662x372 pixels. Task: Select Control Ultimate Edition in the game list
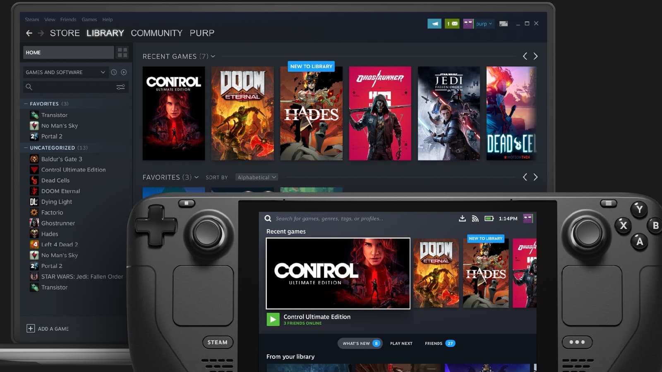[73, 169]
